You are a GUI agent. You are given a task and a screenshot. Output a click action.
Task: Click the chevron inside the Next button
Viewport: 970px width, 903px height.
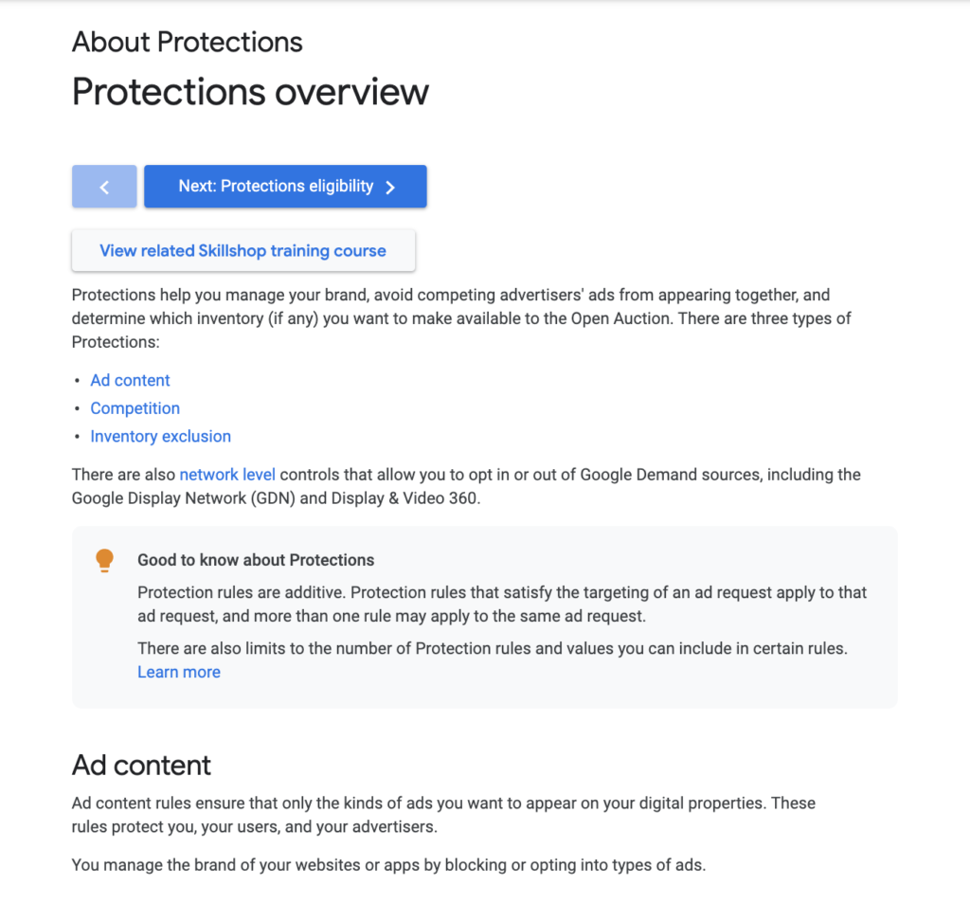(390, 186)
